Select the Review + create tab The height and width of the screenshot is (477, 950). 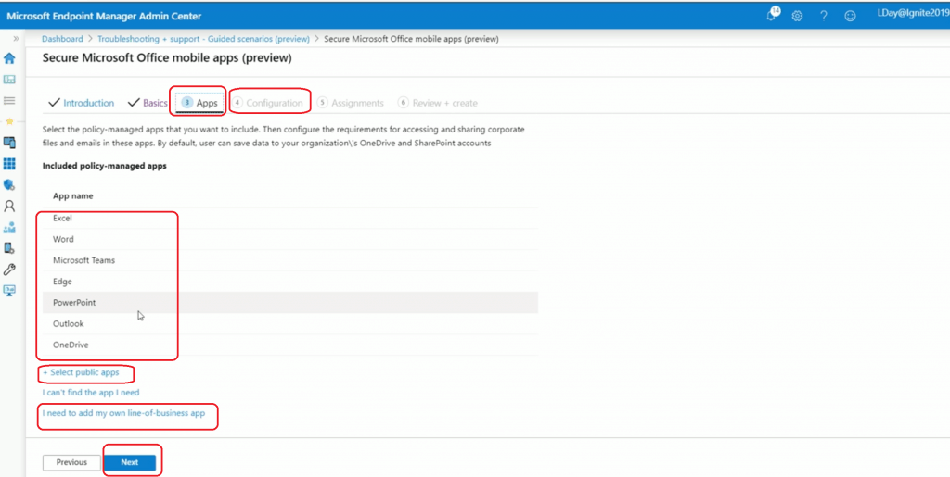(438, 103)
